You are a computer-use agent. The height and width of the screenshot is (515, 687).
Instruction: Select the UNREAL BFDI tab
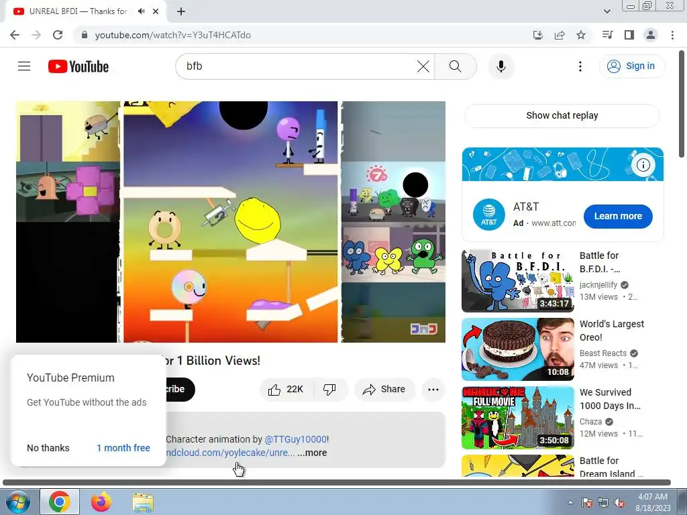click(x=78, y=11)
